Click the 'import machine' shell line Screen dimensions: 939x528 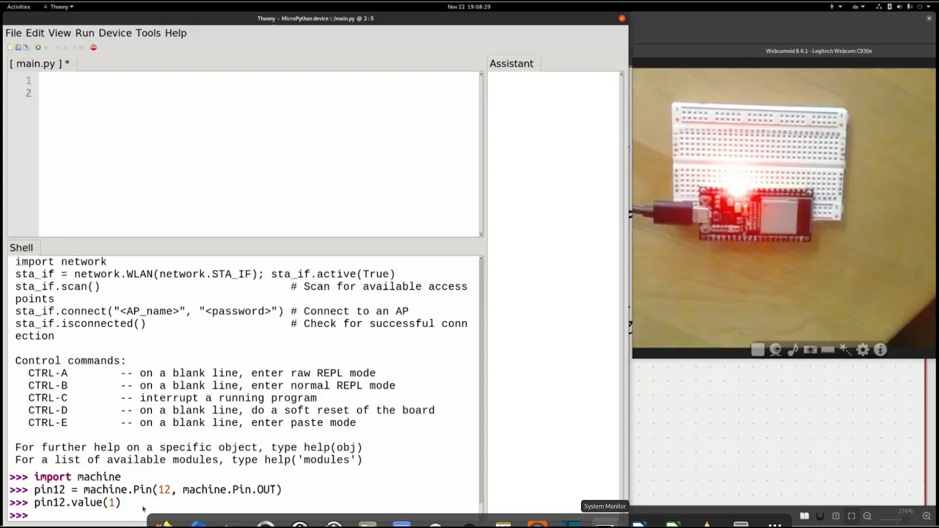pyautogui.click(x=77, y=477)
